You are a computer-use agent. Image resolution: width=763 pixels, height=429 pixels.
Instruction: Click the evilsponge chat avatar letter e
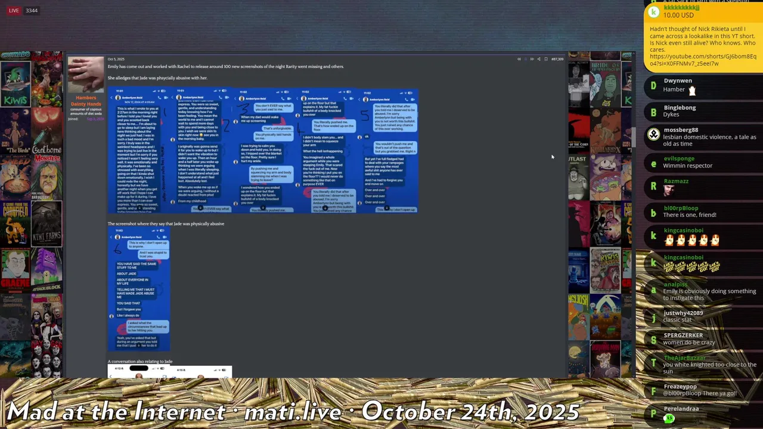(653, 164)
